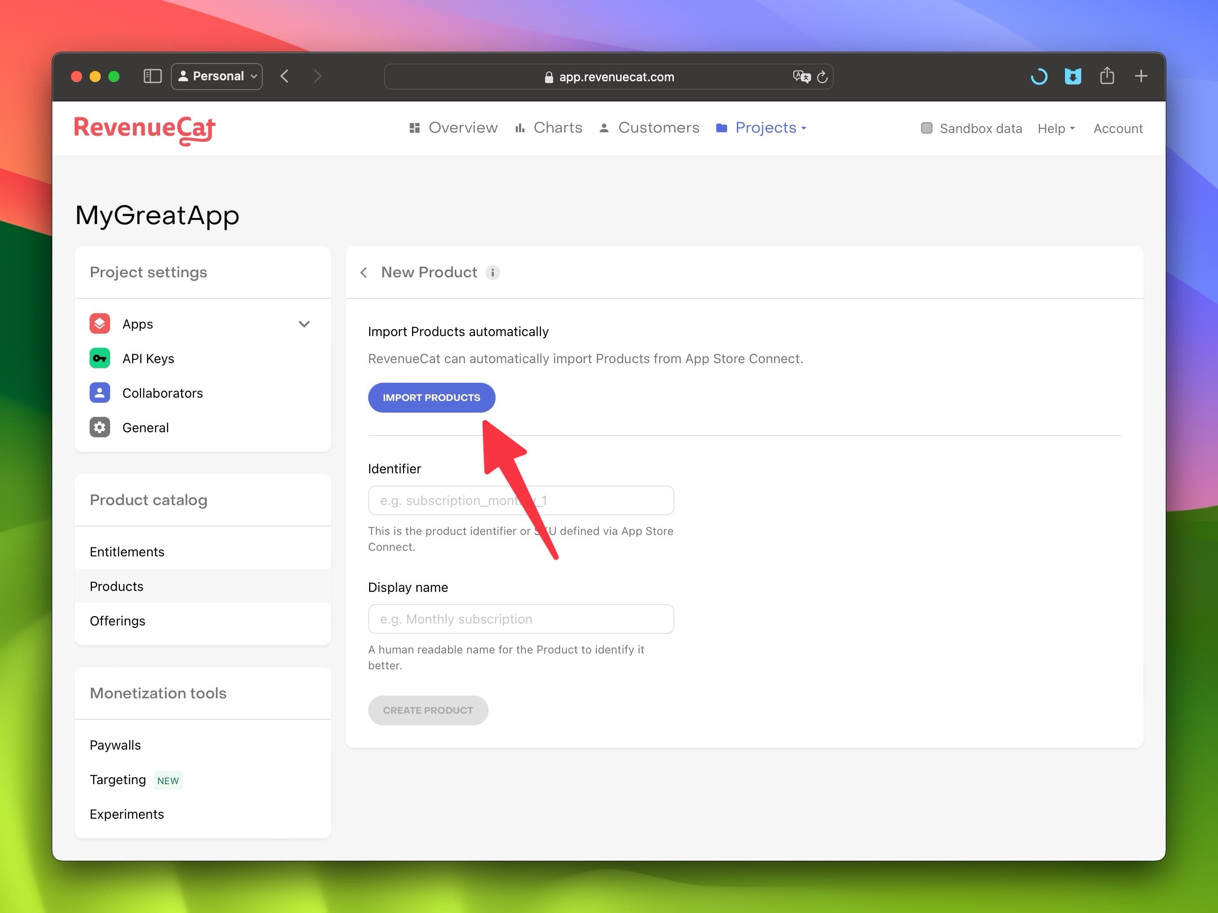Viewport: 1218px width, 913px height.
Task: Go back using New Product back chevron
Action: point(364,273)
